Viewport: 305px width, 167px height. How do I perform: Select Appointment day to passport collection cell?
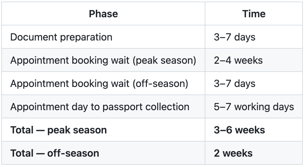click(x=103, y=107)
